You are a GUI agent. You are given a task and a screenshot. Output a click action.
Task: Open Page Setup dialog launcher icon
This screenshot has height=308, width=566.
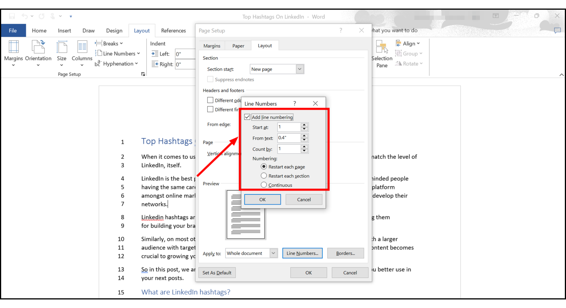(x=143, y=74)
